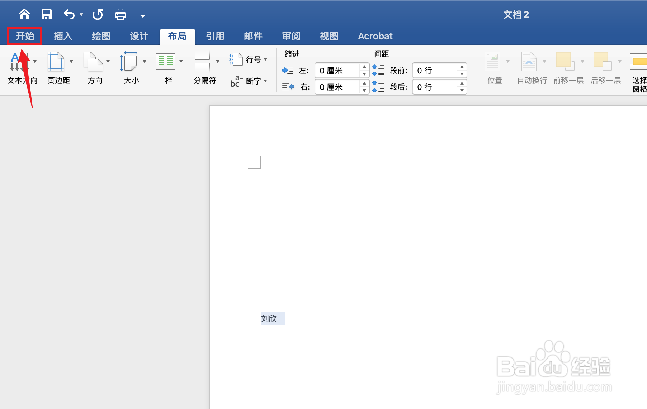Screen dimensions: 647x409
Task: Click the 页边距 margins icon
Action: pos(56,62)
